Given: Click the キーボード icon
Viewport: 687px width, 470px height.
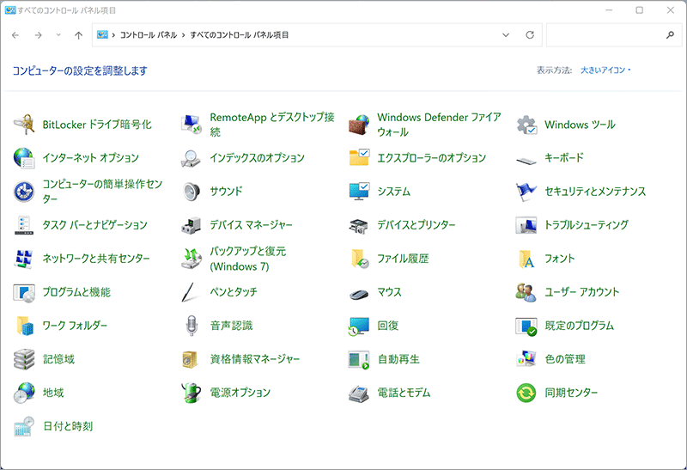Looking at the screenshot, I should (x=526, y=160).
